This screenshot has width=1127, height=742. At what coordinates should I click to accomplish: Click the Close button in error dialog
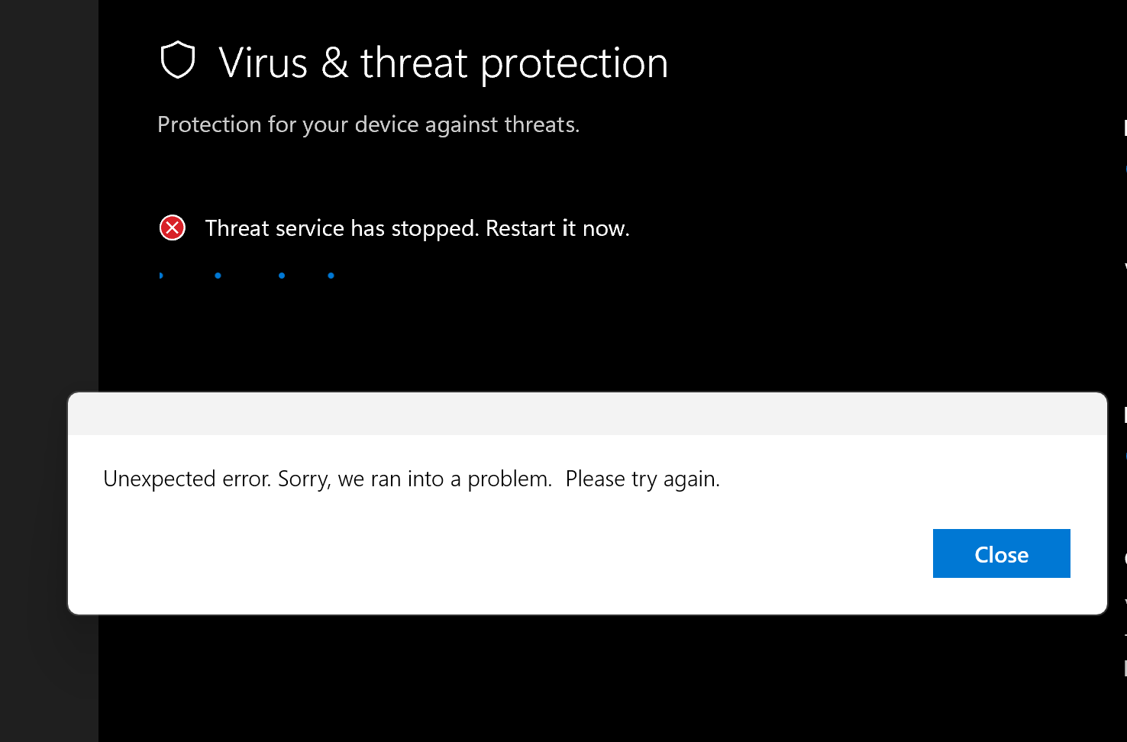(1001, 553)
